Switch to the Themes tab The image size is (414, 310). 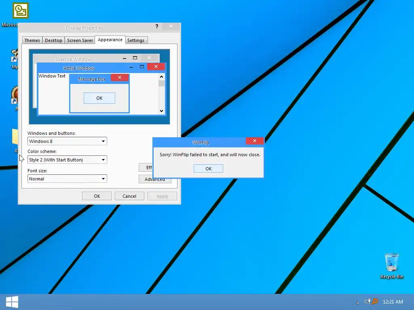pos(32,40)
